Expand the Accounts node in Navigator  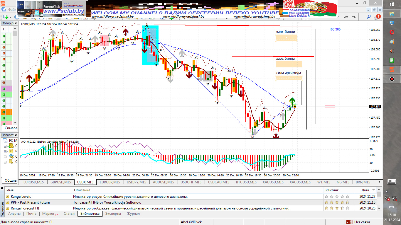tap(5, 146)
